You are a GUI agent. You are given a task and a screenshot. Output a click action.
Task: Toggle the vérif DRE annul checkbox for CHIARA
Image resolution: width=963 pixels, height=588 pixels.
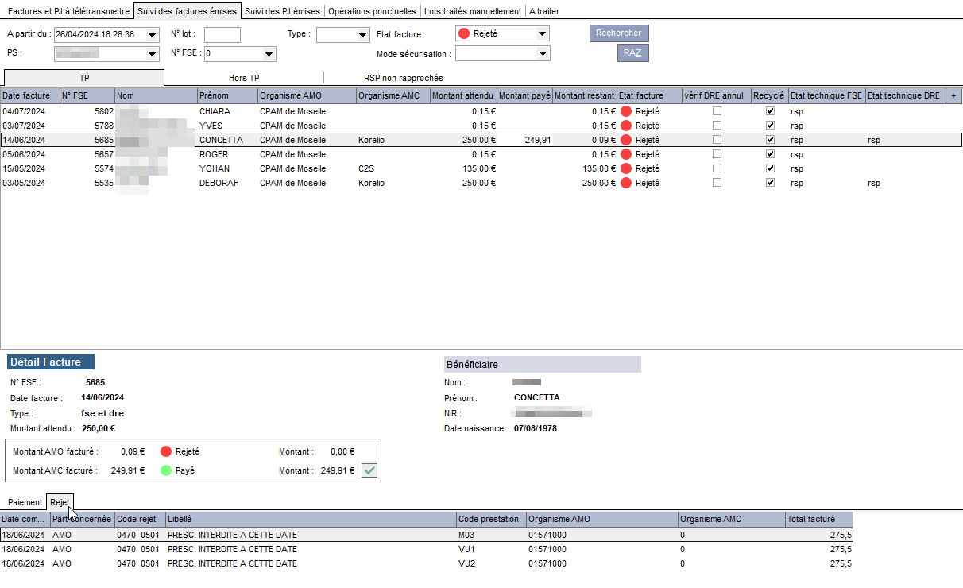[x=717, y=111]
